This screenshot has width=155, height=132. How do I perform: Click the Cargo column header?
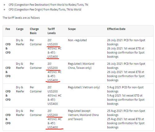pos(20,29)
